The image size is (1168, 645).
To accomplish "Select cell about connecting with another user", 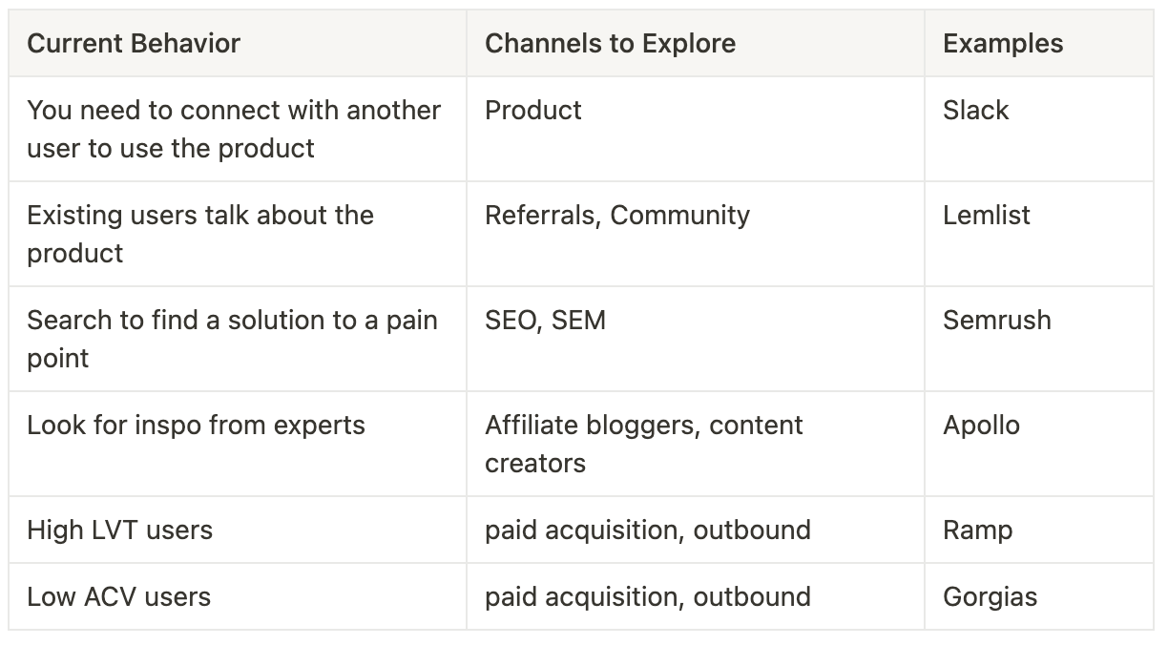I will (238, 129).
